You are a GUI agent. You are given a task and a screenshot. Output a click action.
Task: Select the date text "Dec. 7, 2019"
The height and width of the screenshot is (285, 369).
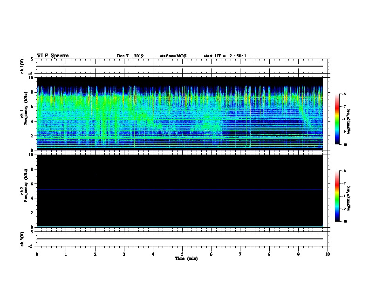tap(130, 56)
